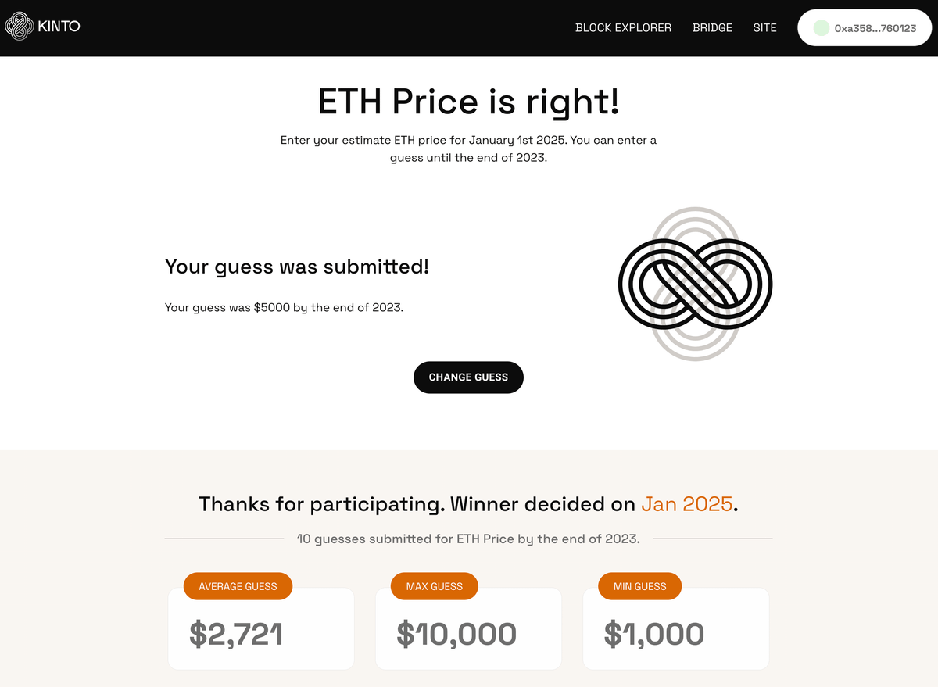Click the $2,721 average value
Screen dimensions: 938x687
[236, 634]
